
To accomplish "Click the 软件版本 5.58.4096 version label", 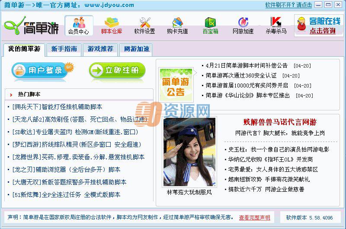I will (x=309, y=217).
